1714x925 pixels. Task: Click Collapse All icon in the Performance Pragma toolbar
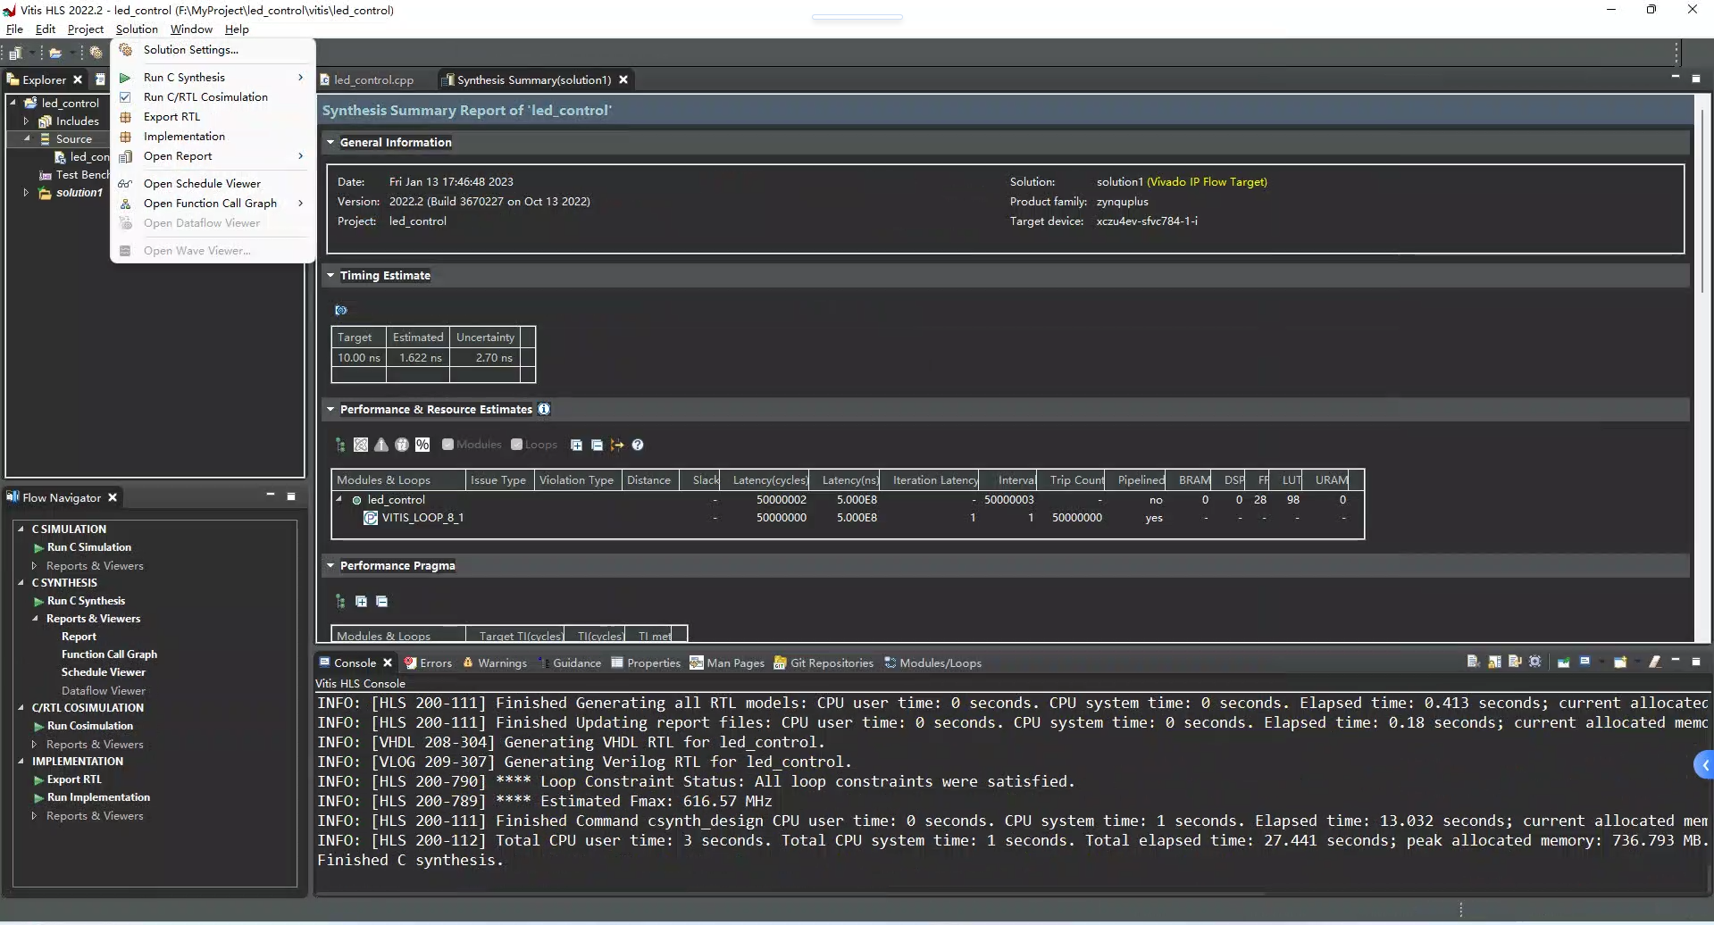tap(381, 602)
